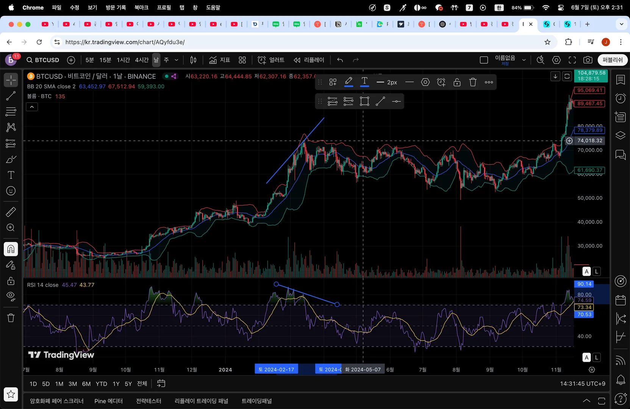Toggle hide all drawings eye icon
This screenshot has height=409, width=630.
click(x=11, y=297)
